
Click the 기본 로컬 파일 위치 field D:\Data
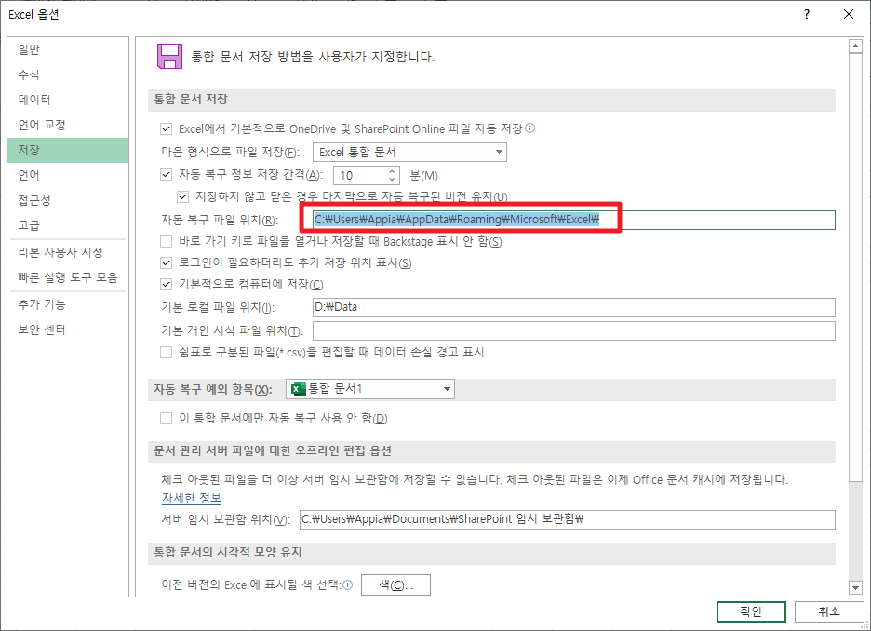[x=574, y=307]
